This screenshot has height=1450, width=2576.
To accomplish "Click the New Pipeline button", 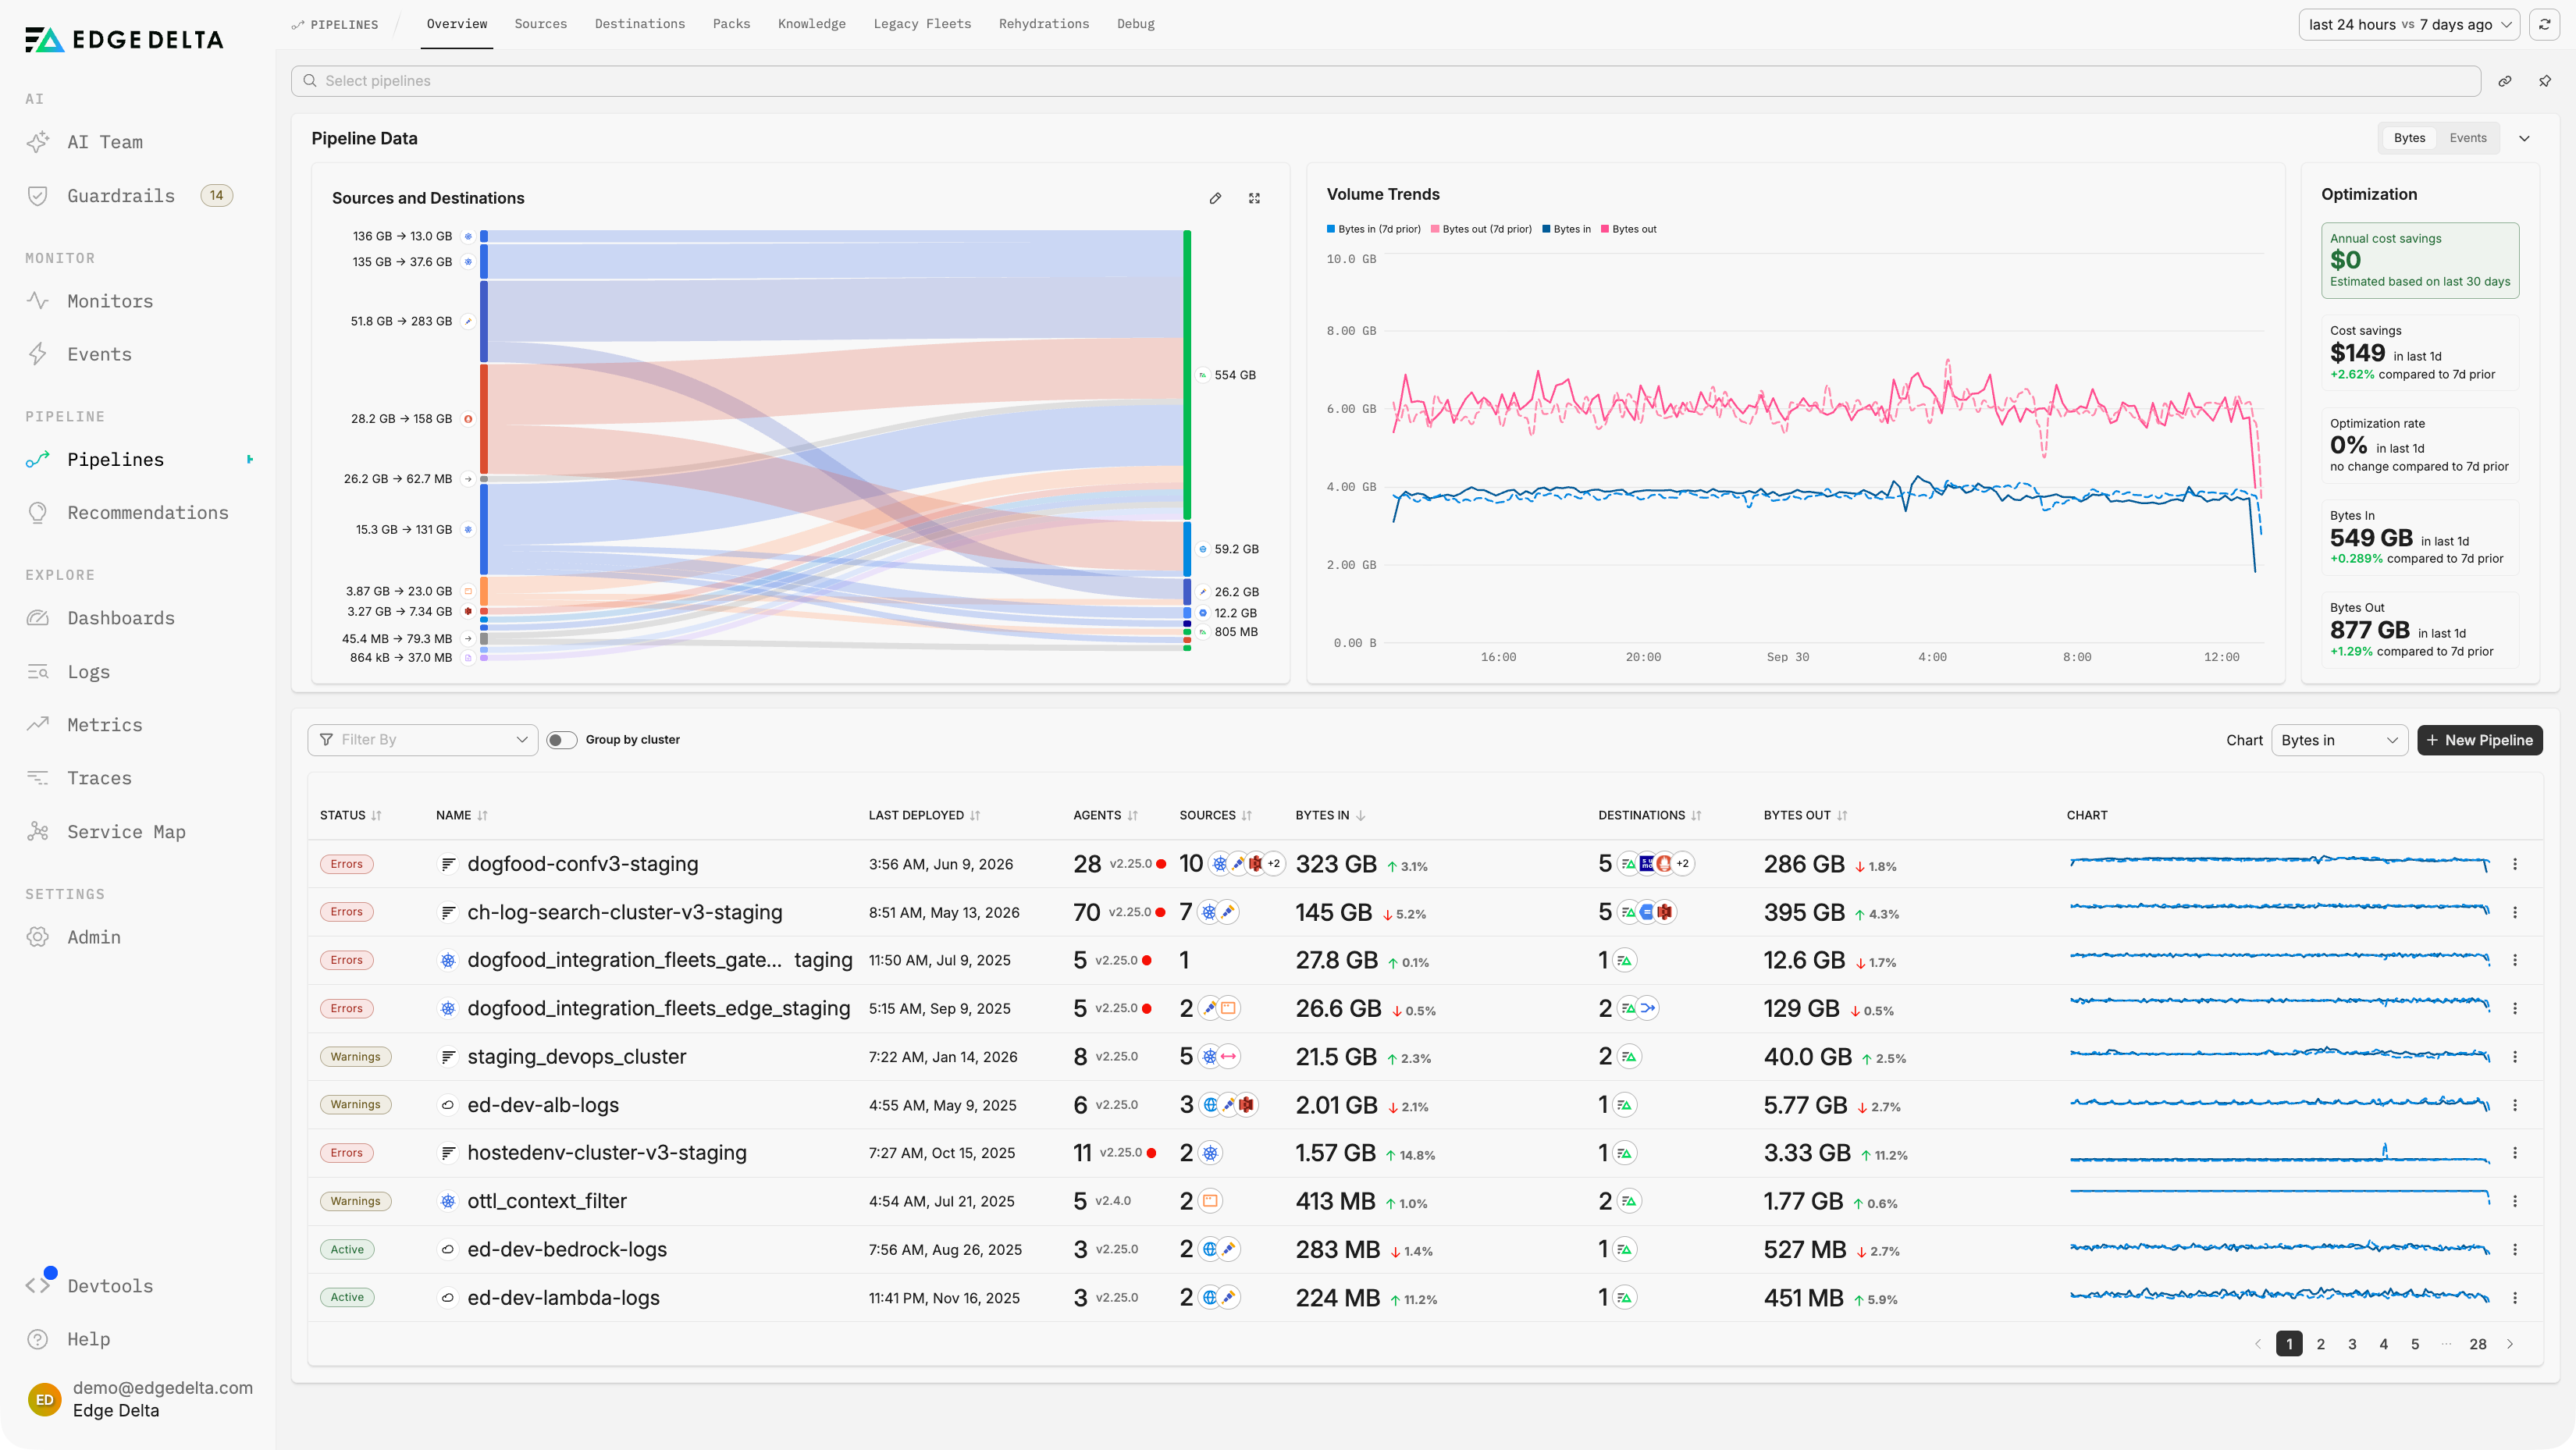I will pyautogui.click(x=2480, y=740).
